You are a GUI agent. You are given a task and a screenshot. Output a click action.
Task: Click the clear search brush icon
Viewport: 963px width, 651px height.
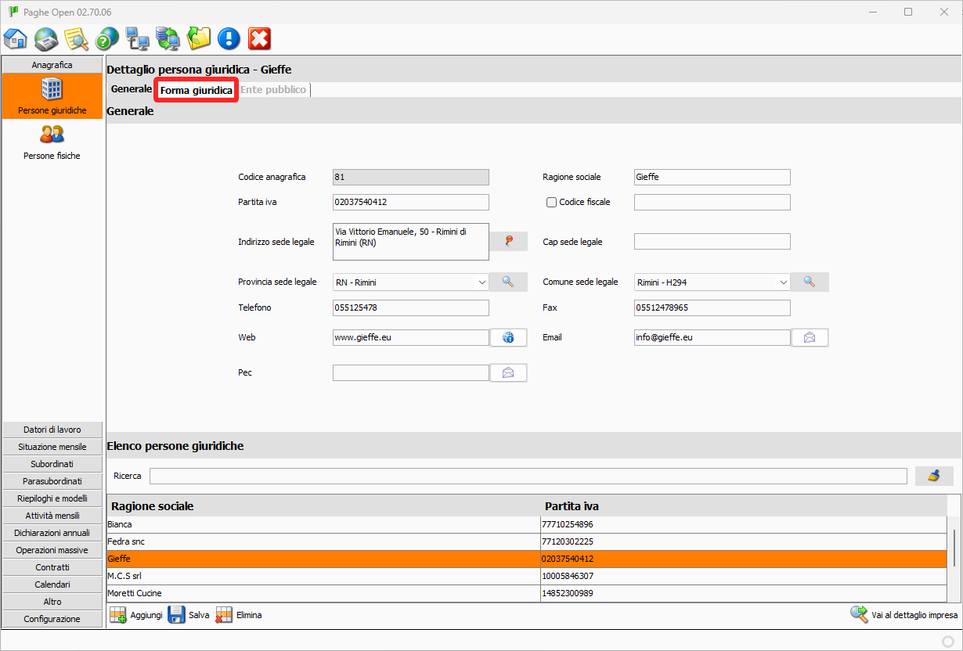coord(934,476)
